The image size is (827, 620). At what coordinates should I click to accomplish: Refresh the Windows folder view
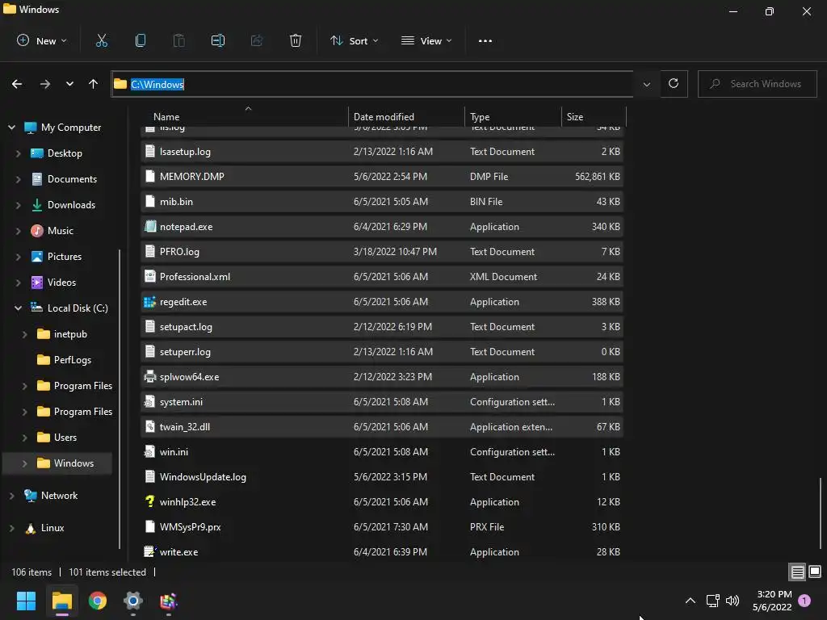pos(674,83)
